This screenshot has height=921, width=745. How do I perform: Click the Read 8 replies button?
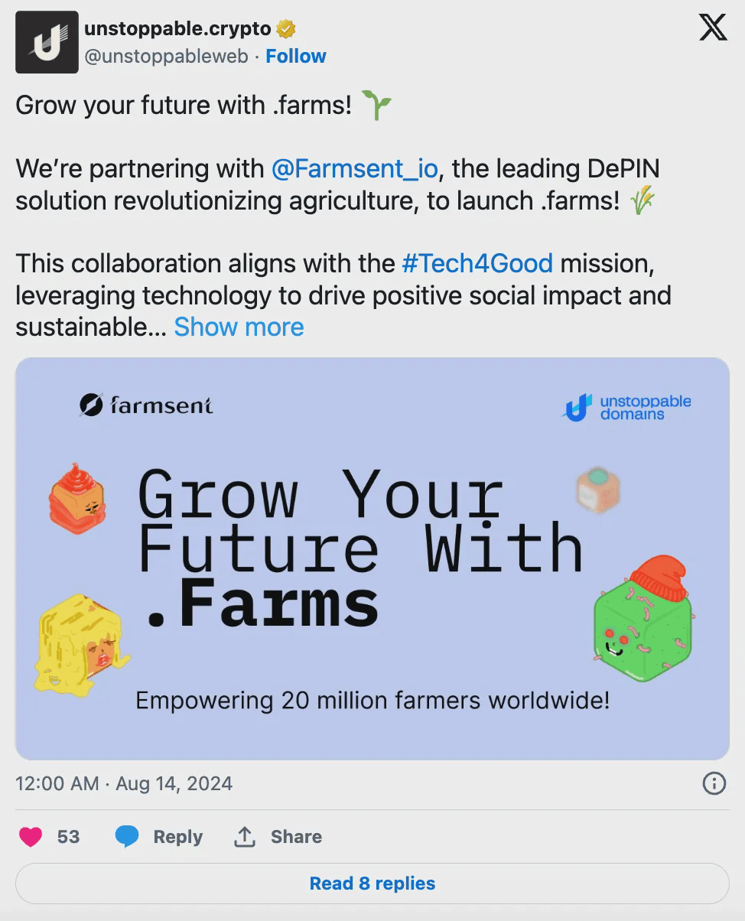372,884
